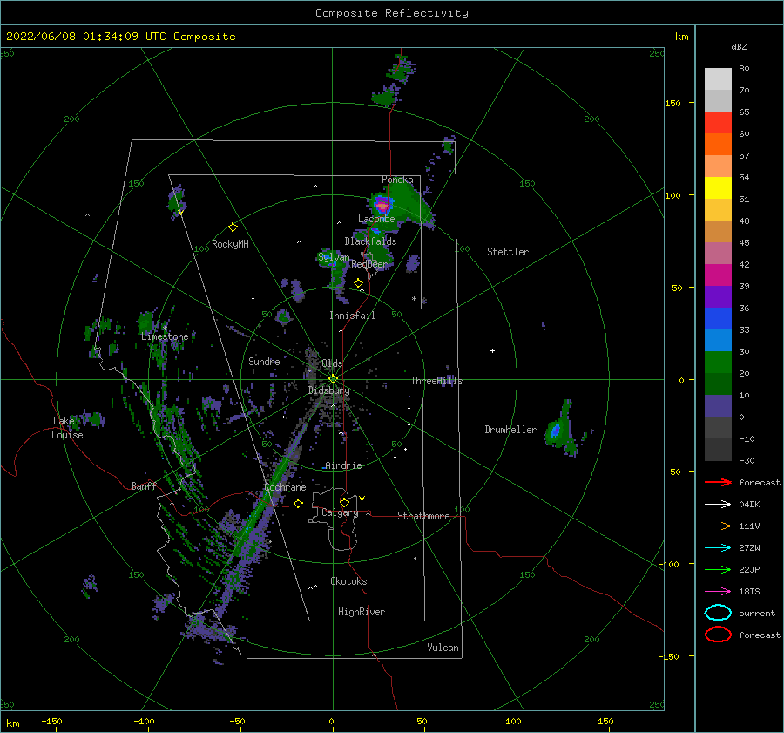Select the bright green 20-30 dBZ swatch
Viewport: 784px width, 733px height.
click(x=718, y=362)
